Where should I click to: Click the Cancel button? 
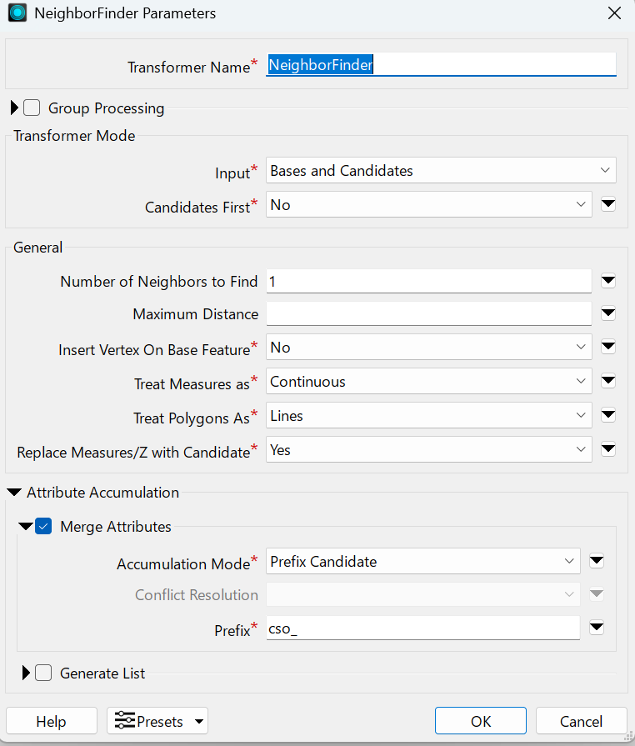click(582, 721)
